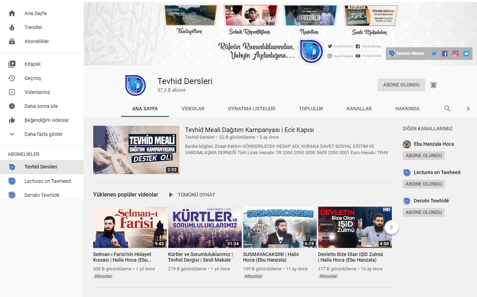Show more channel tabs with right chevron
This screenshot has height=297, width=477.
[468, 109]
